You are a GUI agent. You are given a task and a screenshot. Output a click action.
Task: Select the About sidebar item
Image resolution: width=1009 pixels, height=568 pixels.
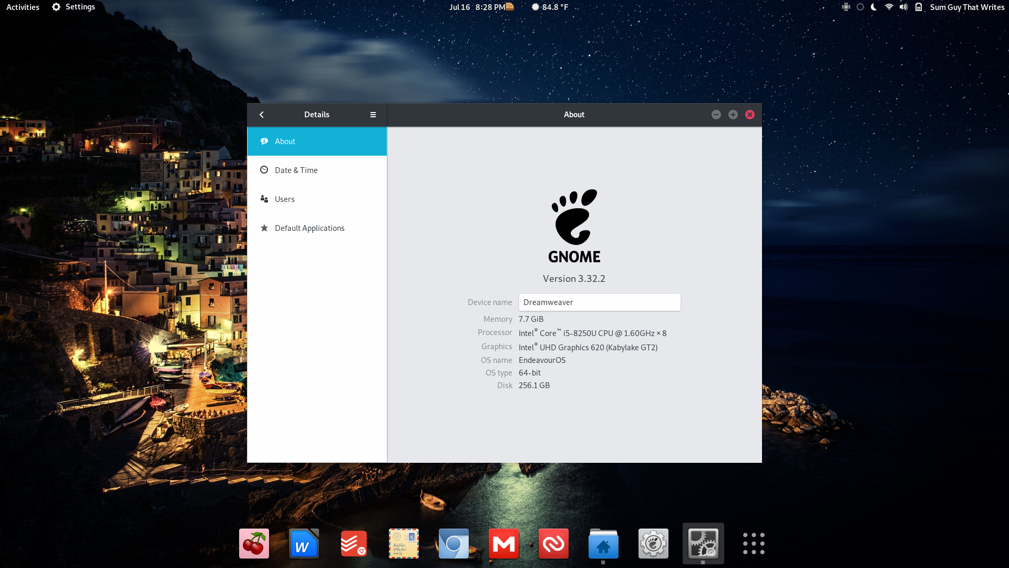317,141
